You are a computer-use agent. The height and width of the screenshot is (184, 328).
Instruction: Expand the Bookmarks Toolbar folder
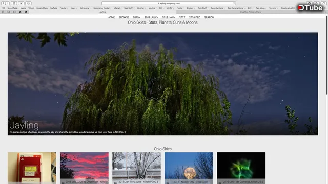(x=102, y=8)
